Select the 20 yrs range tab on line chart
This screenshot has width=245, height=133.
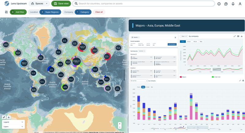click(x=188, y=41)
